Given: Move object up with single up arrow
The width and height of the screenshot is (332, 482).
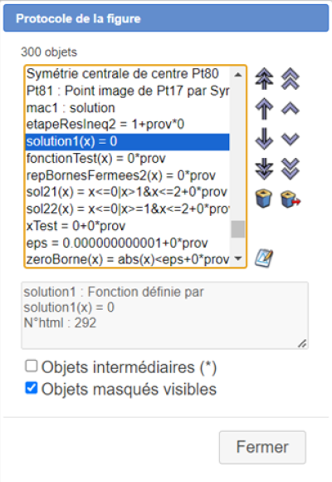Looking at the screenshot, I should tap(264, 109).
